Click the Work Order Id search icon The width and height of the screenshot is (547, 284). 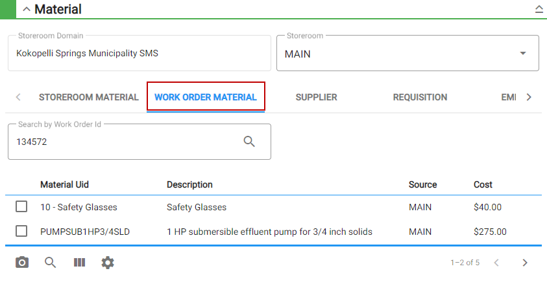point(249,142)
